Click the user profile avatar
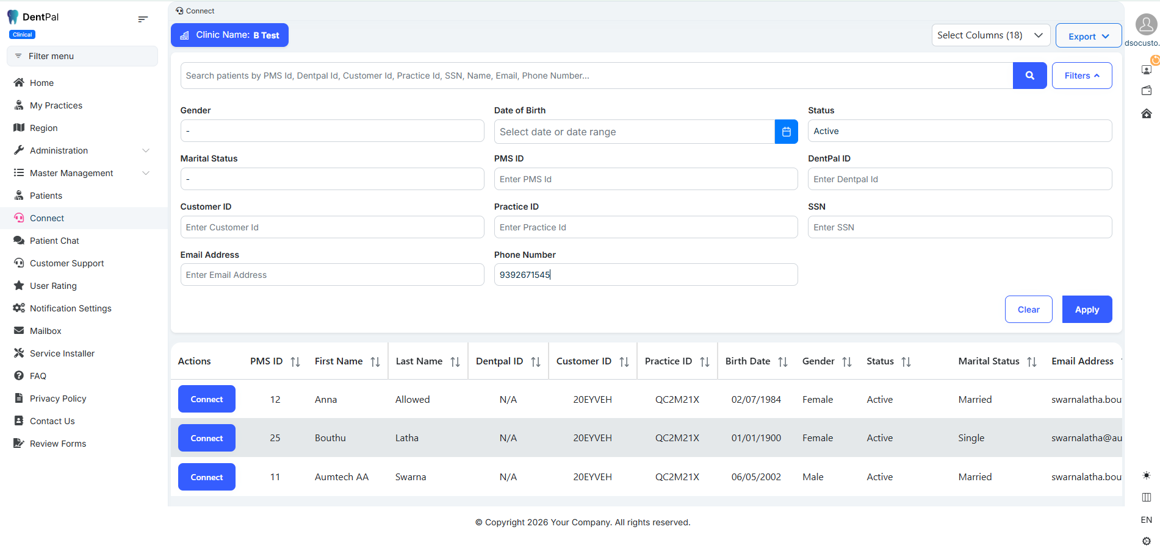 [x=1145, y=25]
